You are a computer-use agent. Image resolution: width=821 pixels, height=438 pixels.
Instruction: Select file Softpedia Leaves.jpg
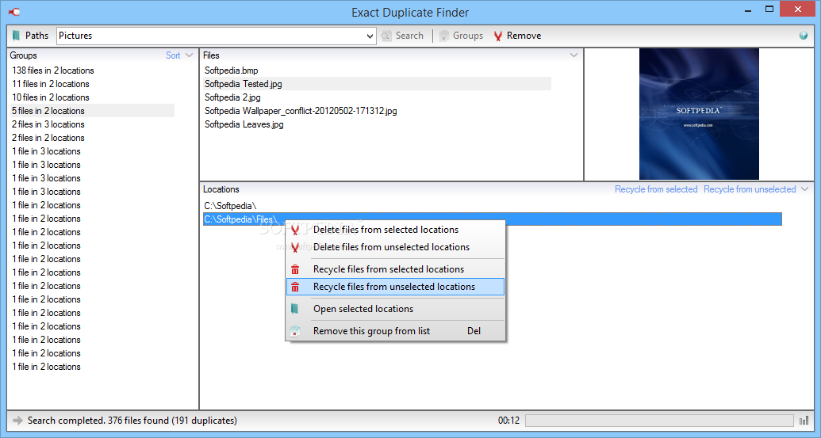coord(244,124)
